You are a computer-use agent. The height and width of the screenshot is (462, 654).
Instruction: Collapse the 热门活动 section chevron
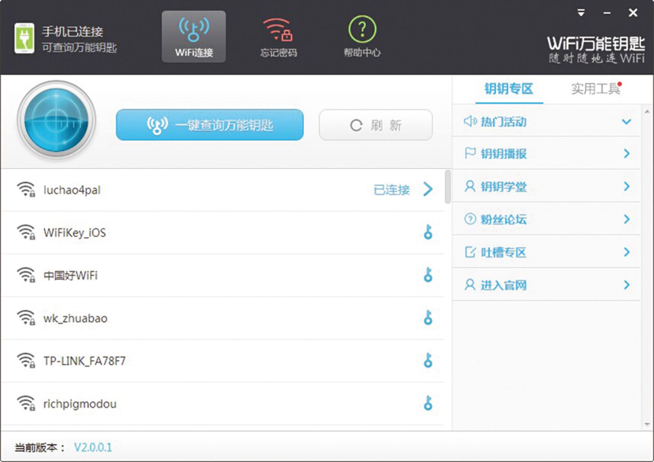pyautogui.click(x=626, y=122)
